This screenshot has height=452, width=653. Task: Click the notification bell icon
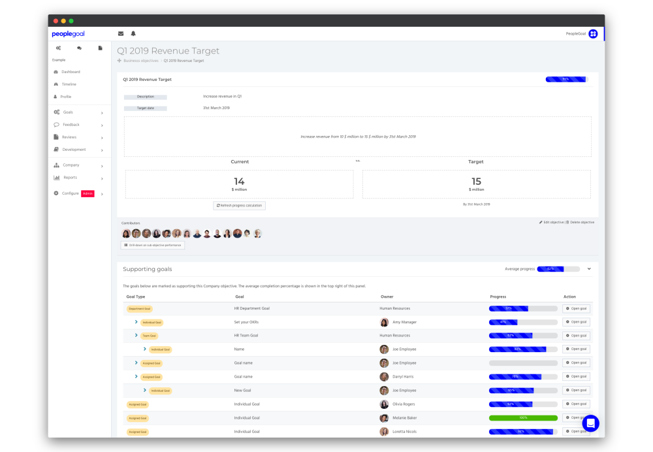point(133,34)
